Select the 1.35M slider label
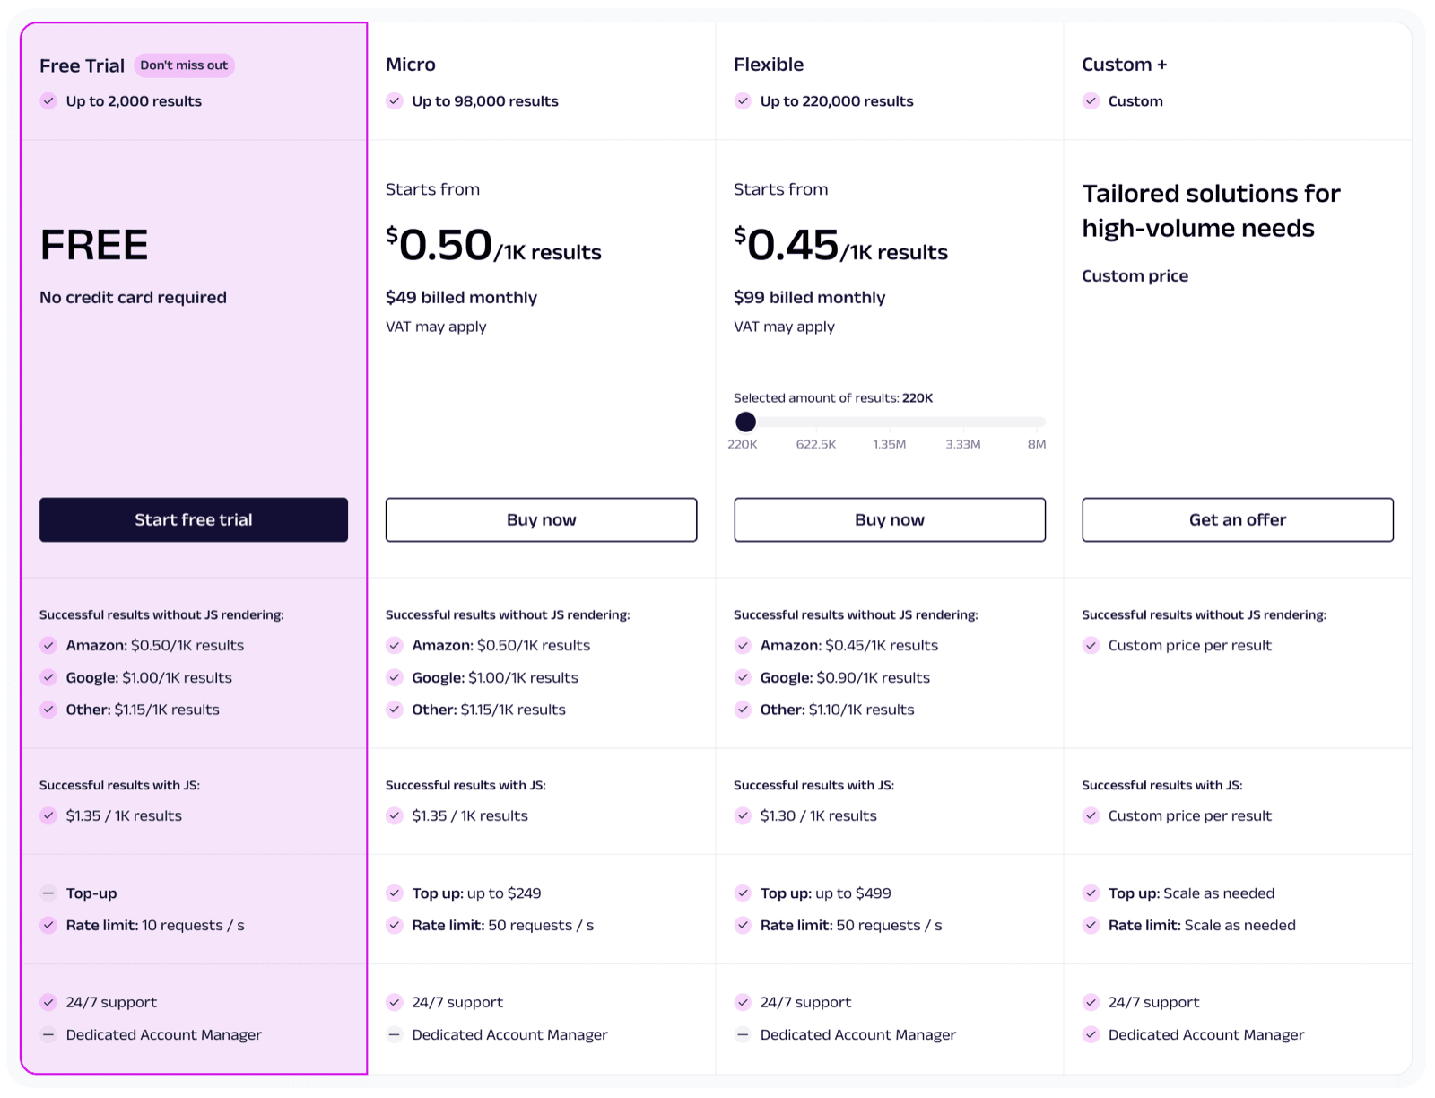The height and width of the screenshot is (1098, 1435). [x=890, y=444]
